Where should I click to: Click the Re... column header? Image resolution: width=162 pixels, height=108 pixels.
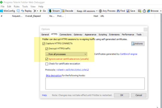coord(52,16)
